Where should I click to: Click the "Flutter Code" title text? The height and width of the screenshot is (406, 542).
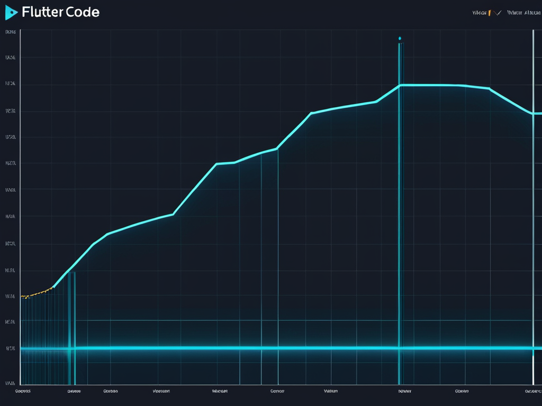coord(61,12)
